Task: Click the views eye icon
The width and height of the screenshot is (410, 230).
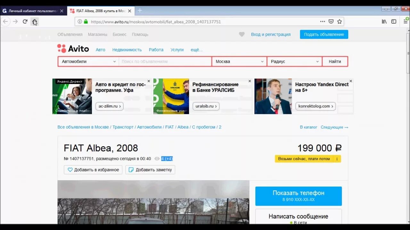Action: [157, 159]
